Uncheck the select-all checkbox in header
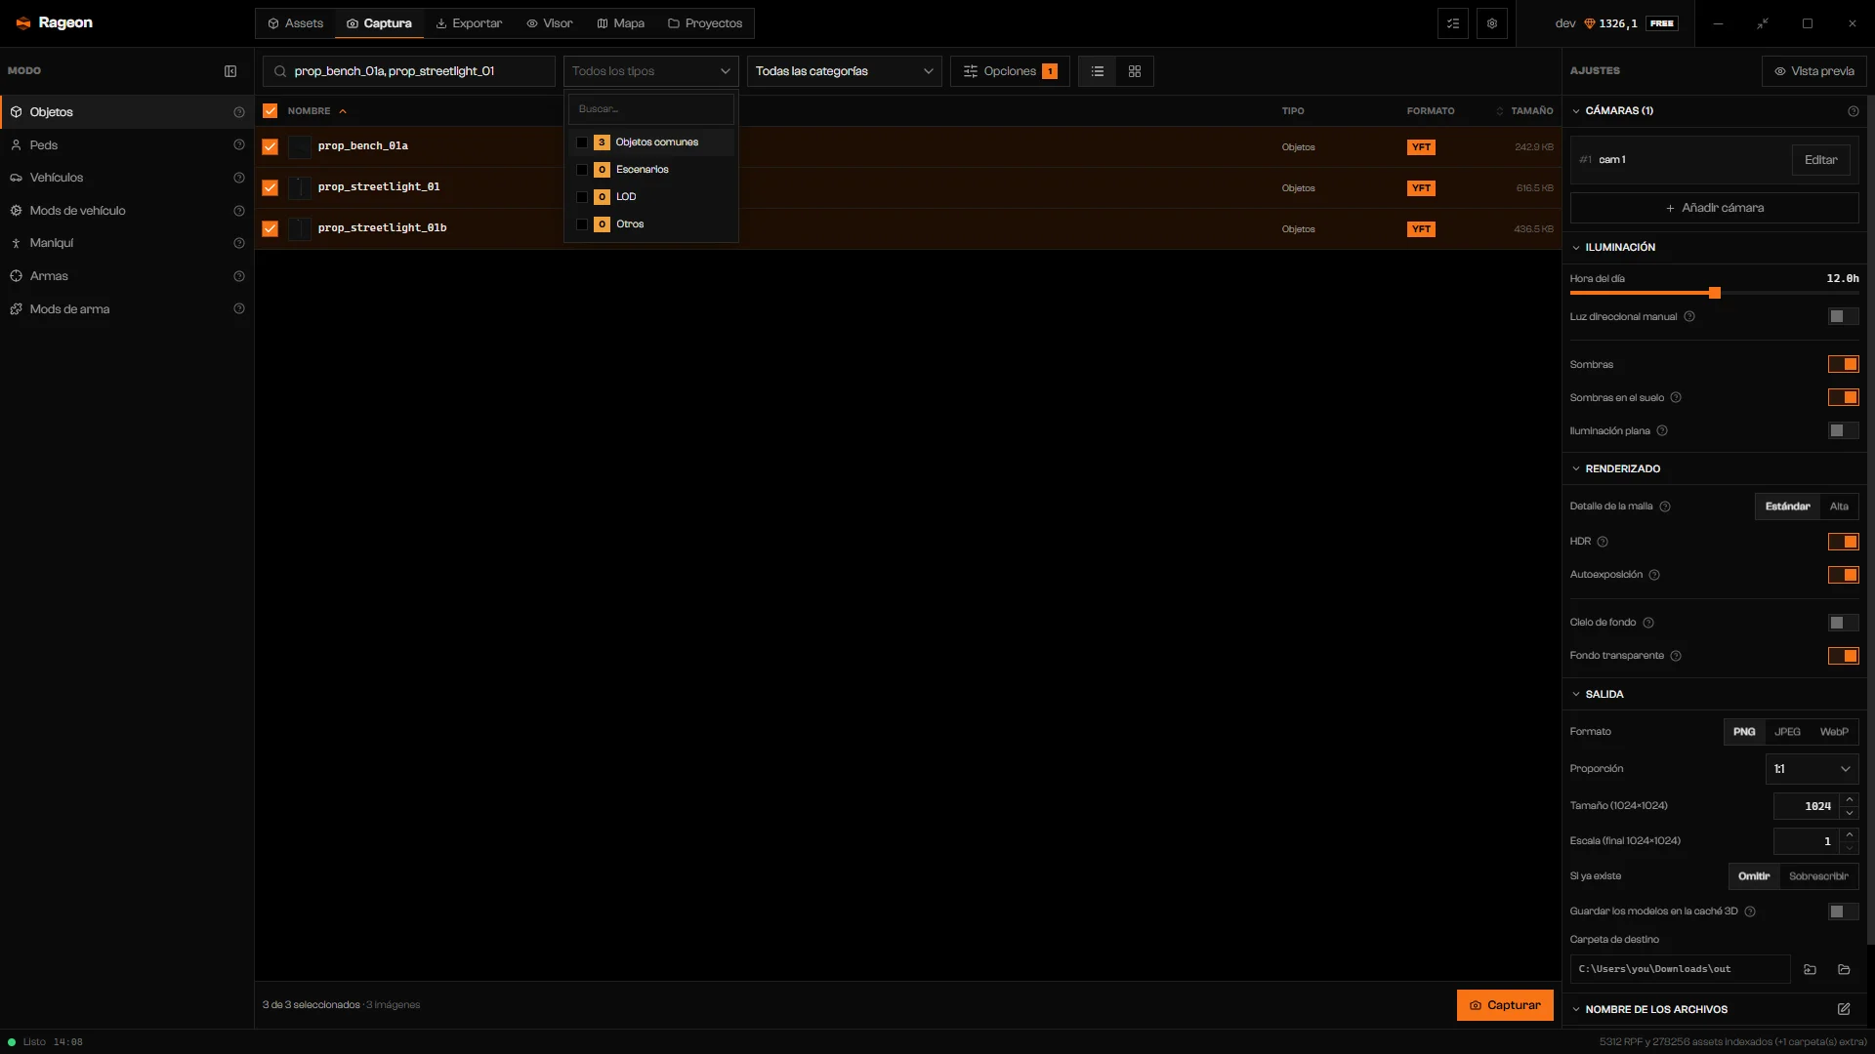The width and height of the screenshot is (1875, 1054). coord(271,111)
